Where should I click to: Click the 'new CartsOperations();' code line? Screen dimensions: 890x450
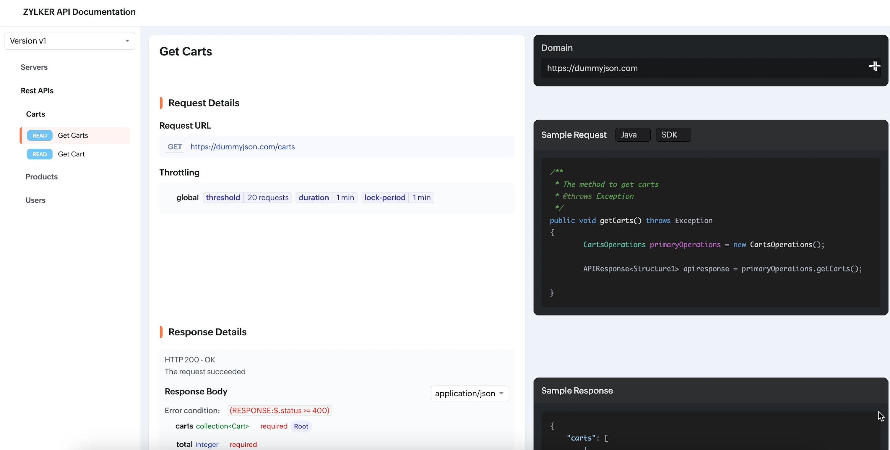click(704, 245)
